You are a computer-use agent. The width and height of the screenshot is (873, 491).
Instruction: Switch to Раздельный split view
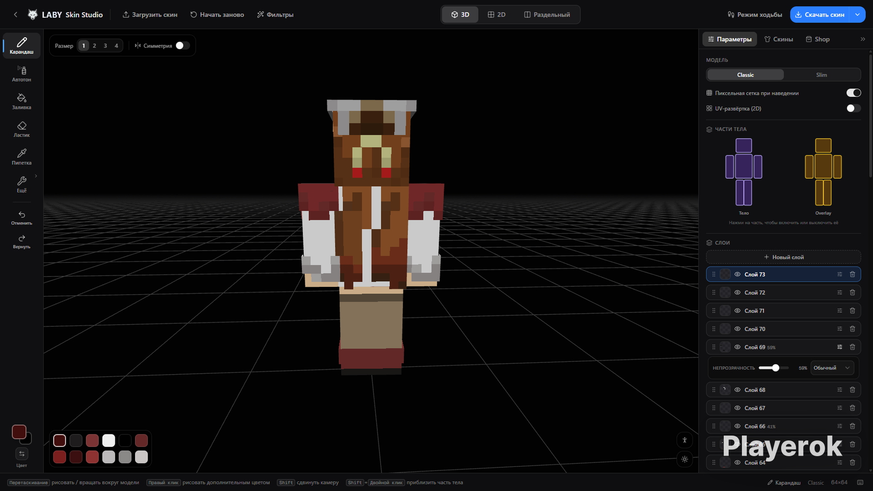point(547,15)
